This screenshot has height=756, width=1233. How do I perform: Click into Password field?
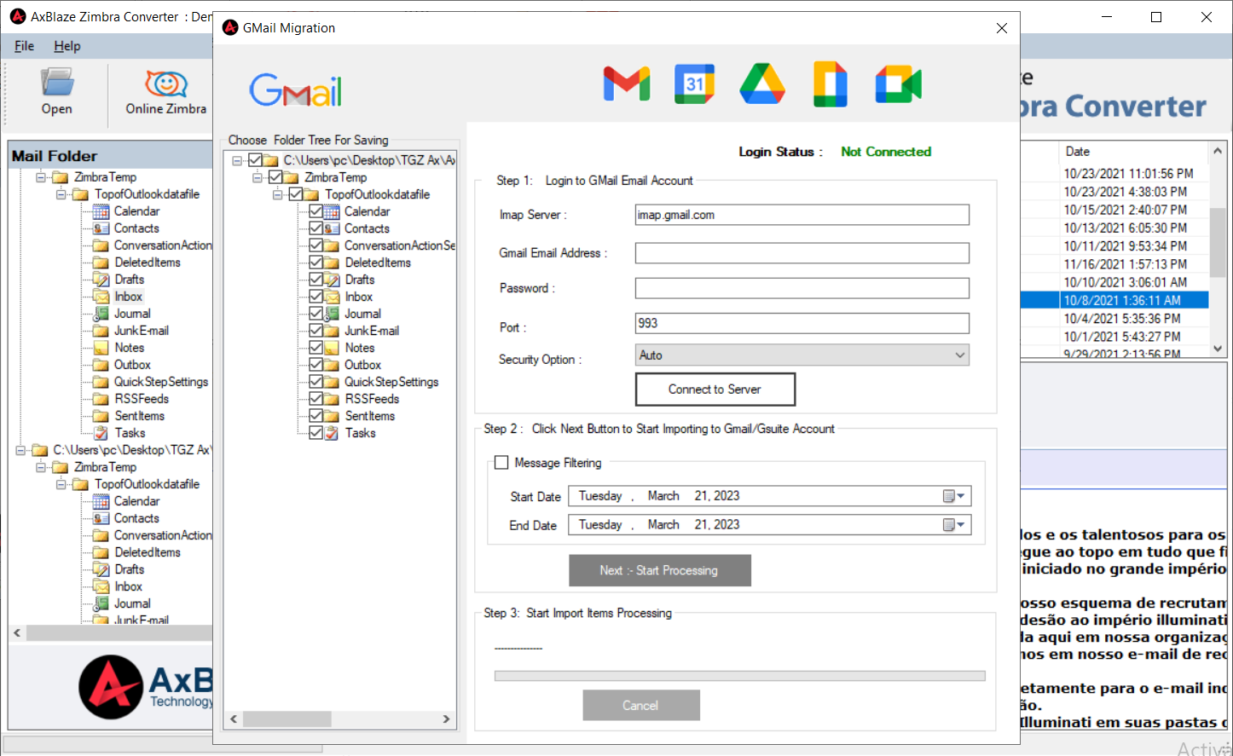(802, 288)
